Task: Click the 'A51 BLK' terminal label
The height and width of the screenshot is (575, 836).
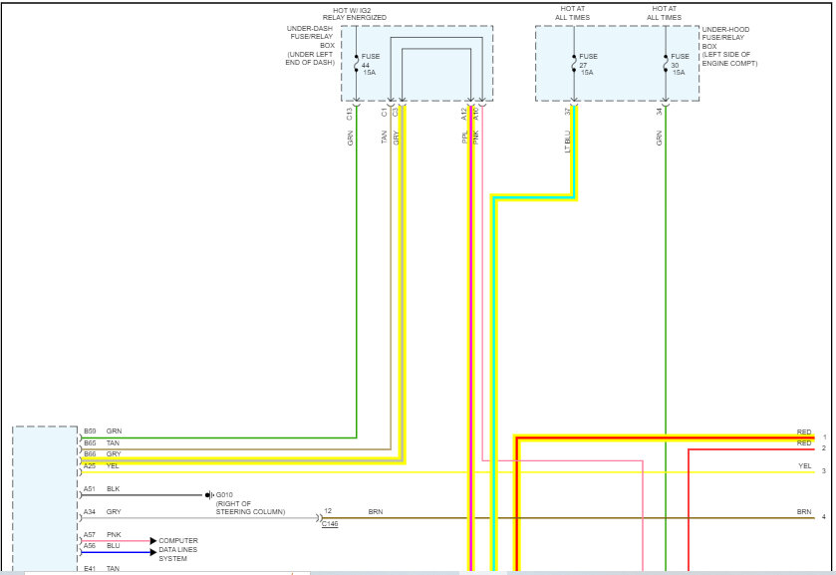Action: [102, 488]
